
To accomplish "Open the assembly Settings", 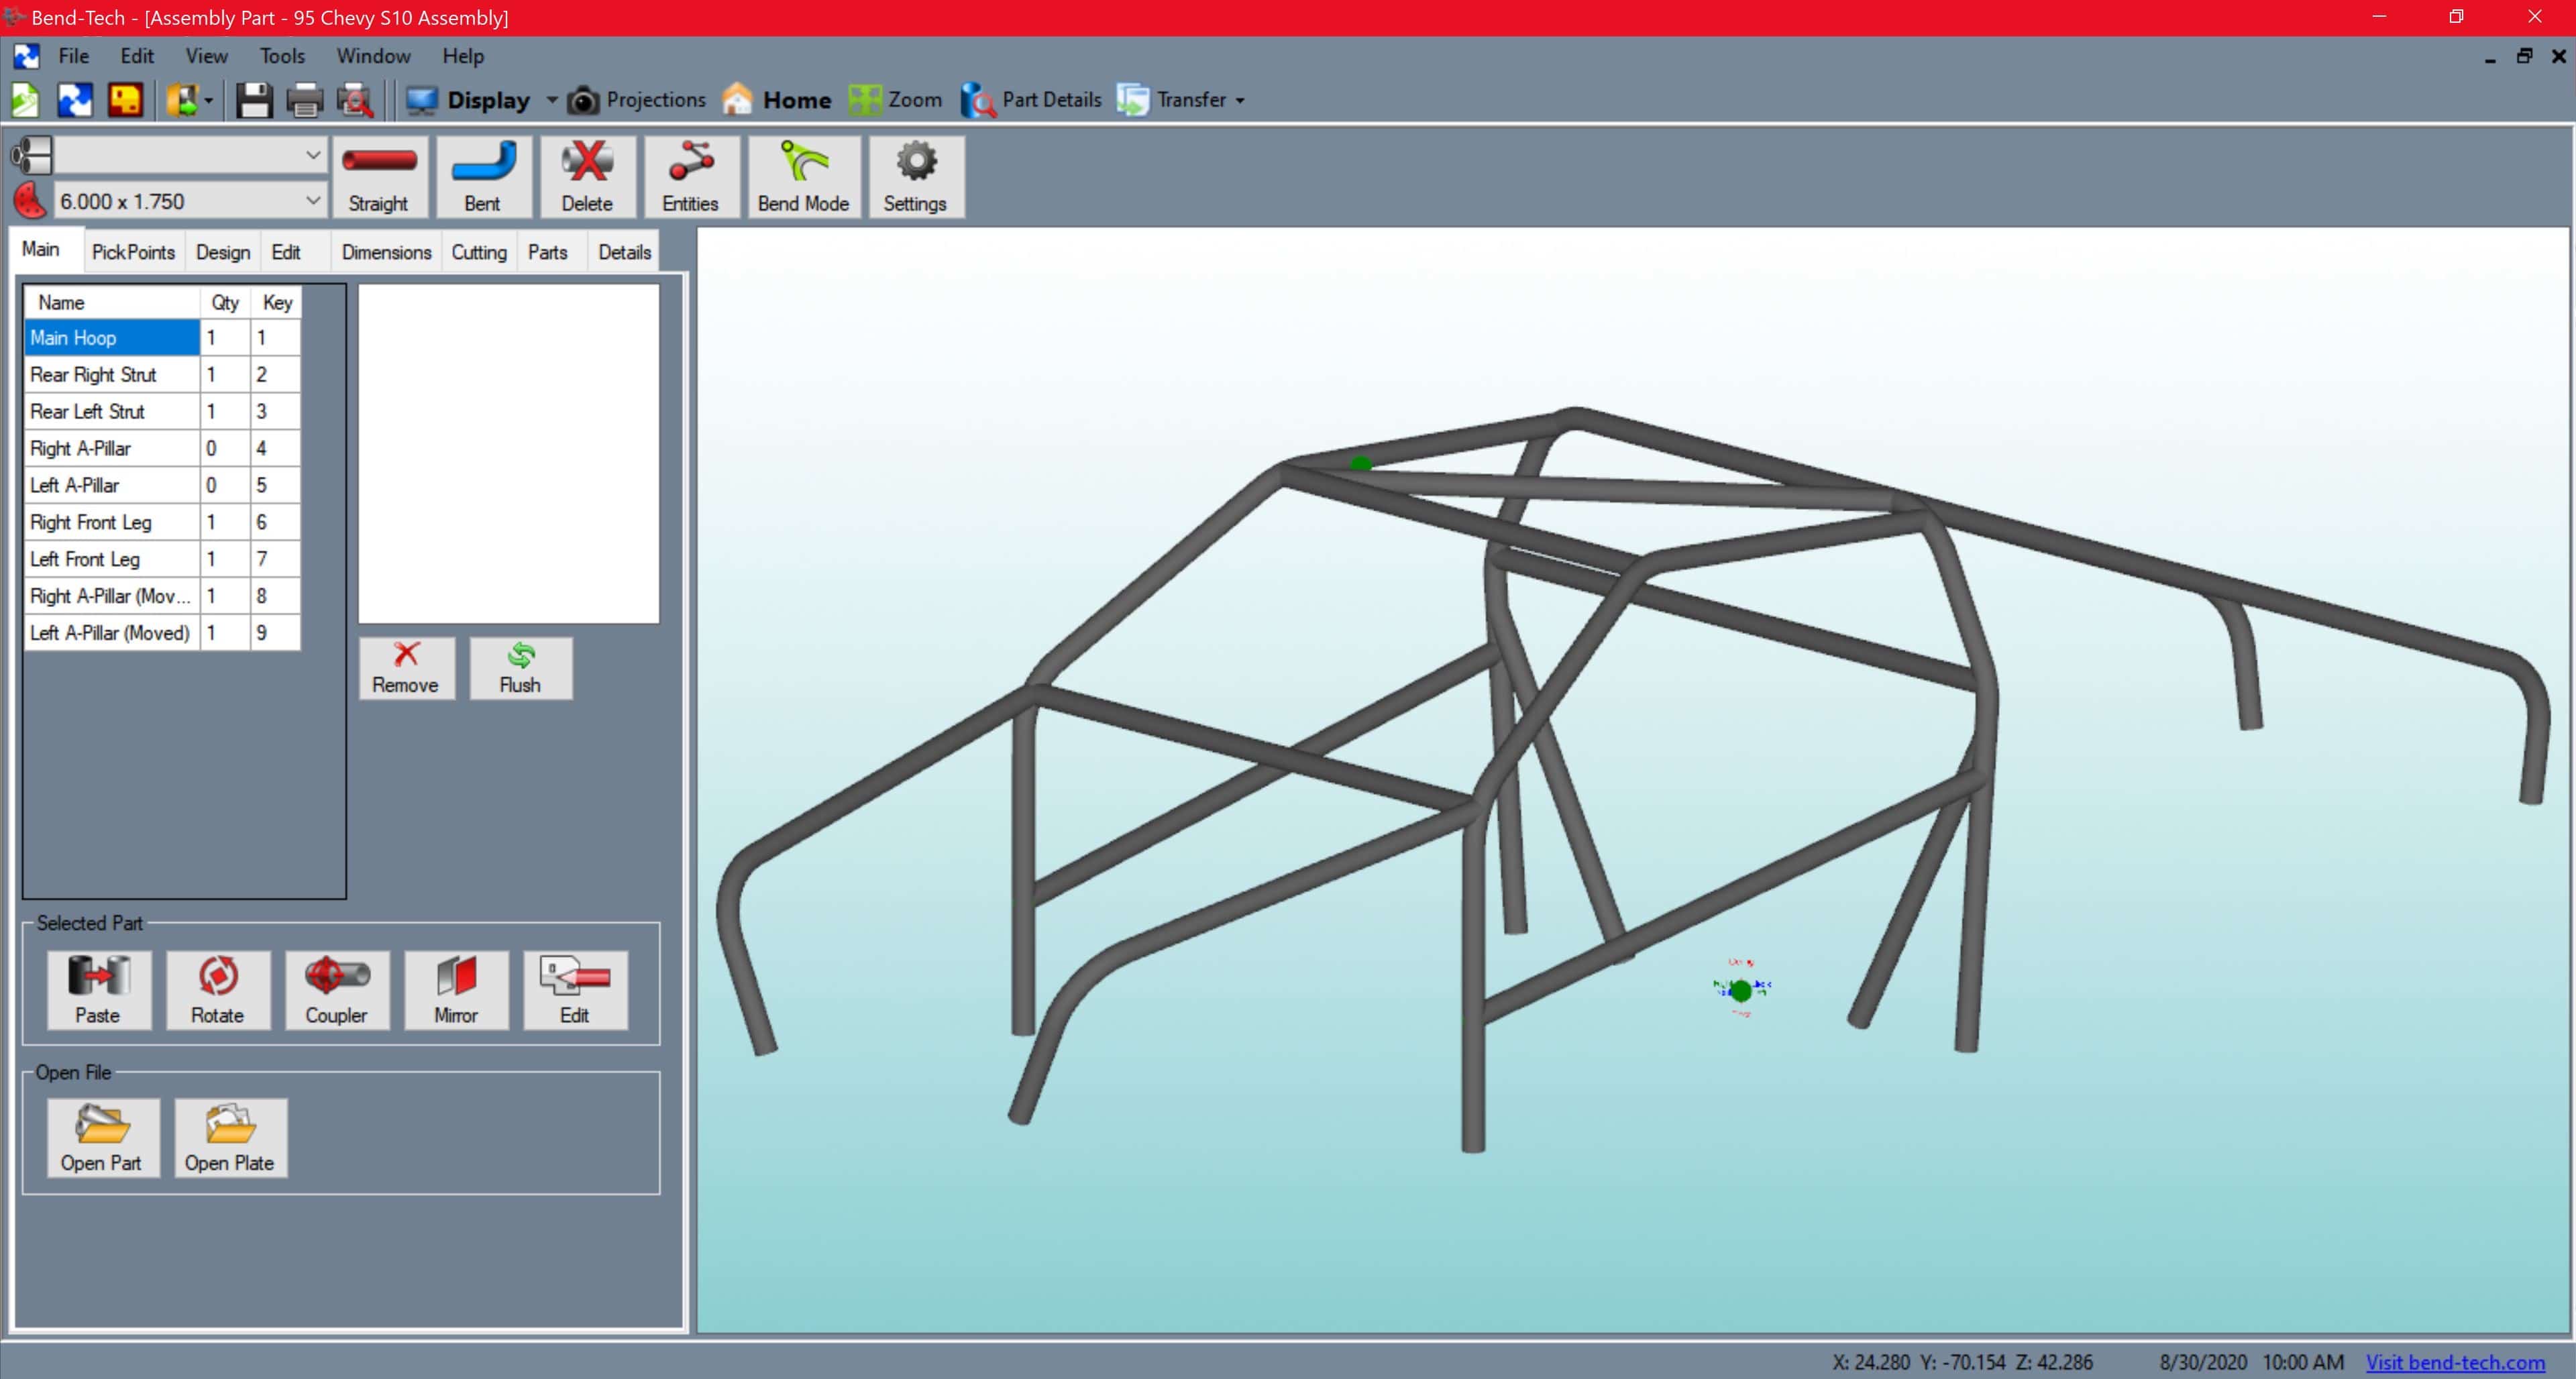I will click(x=915, y=177).
